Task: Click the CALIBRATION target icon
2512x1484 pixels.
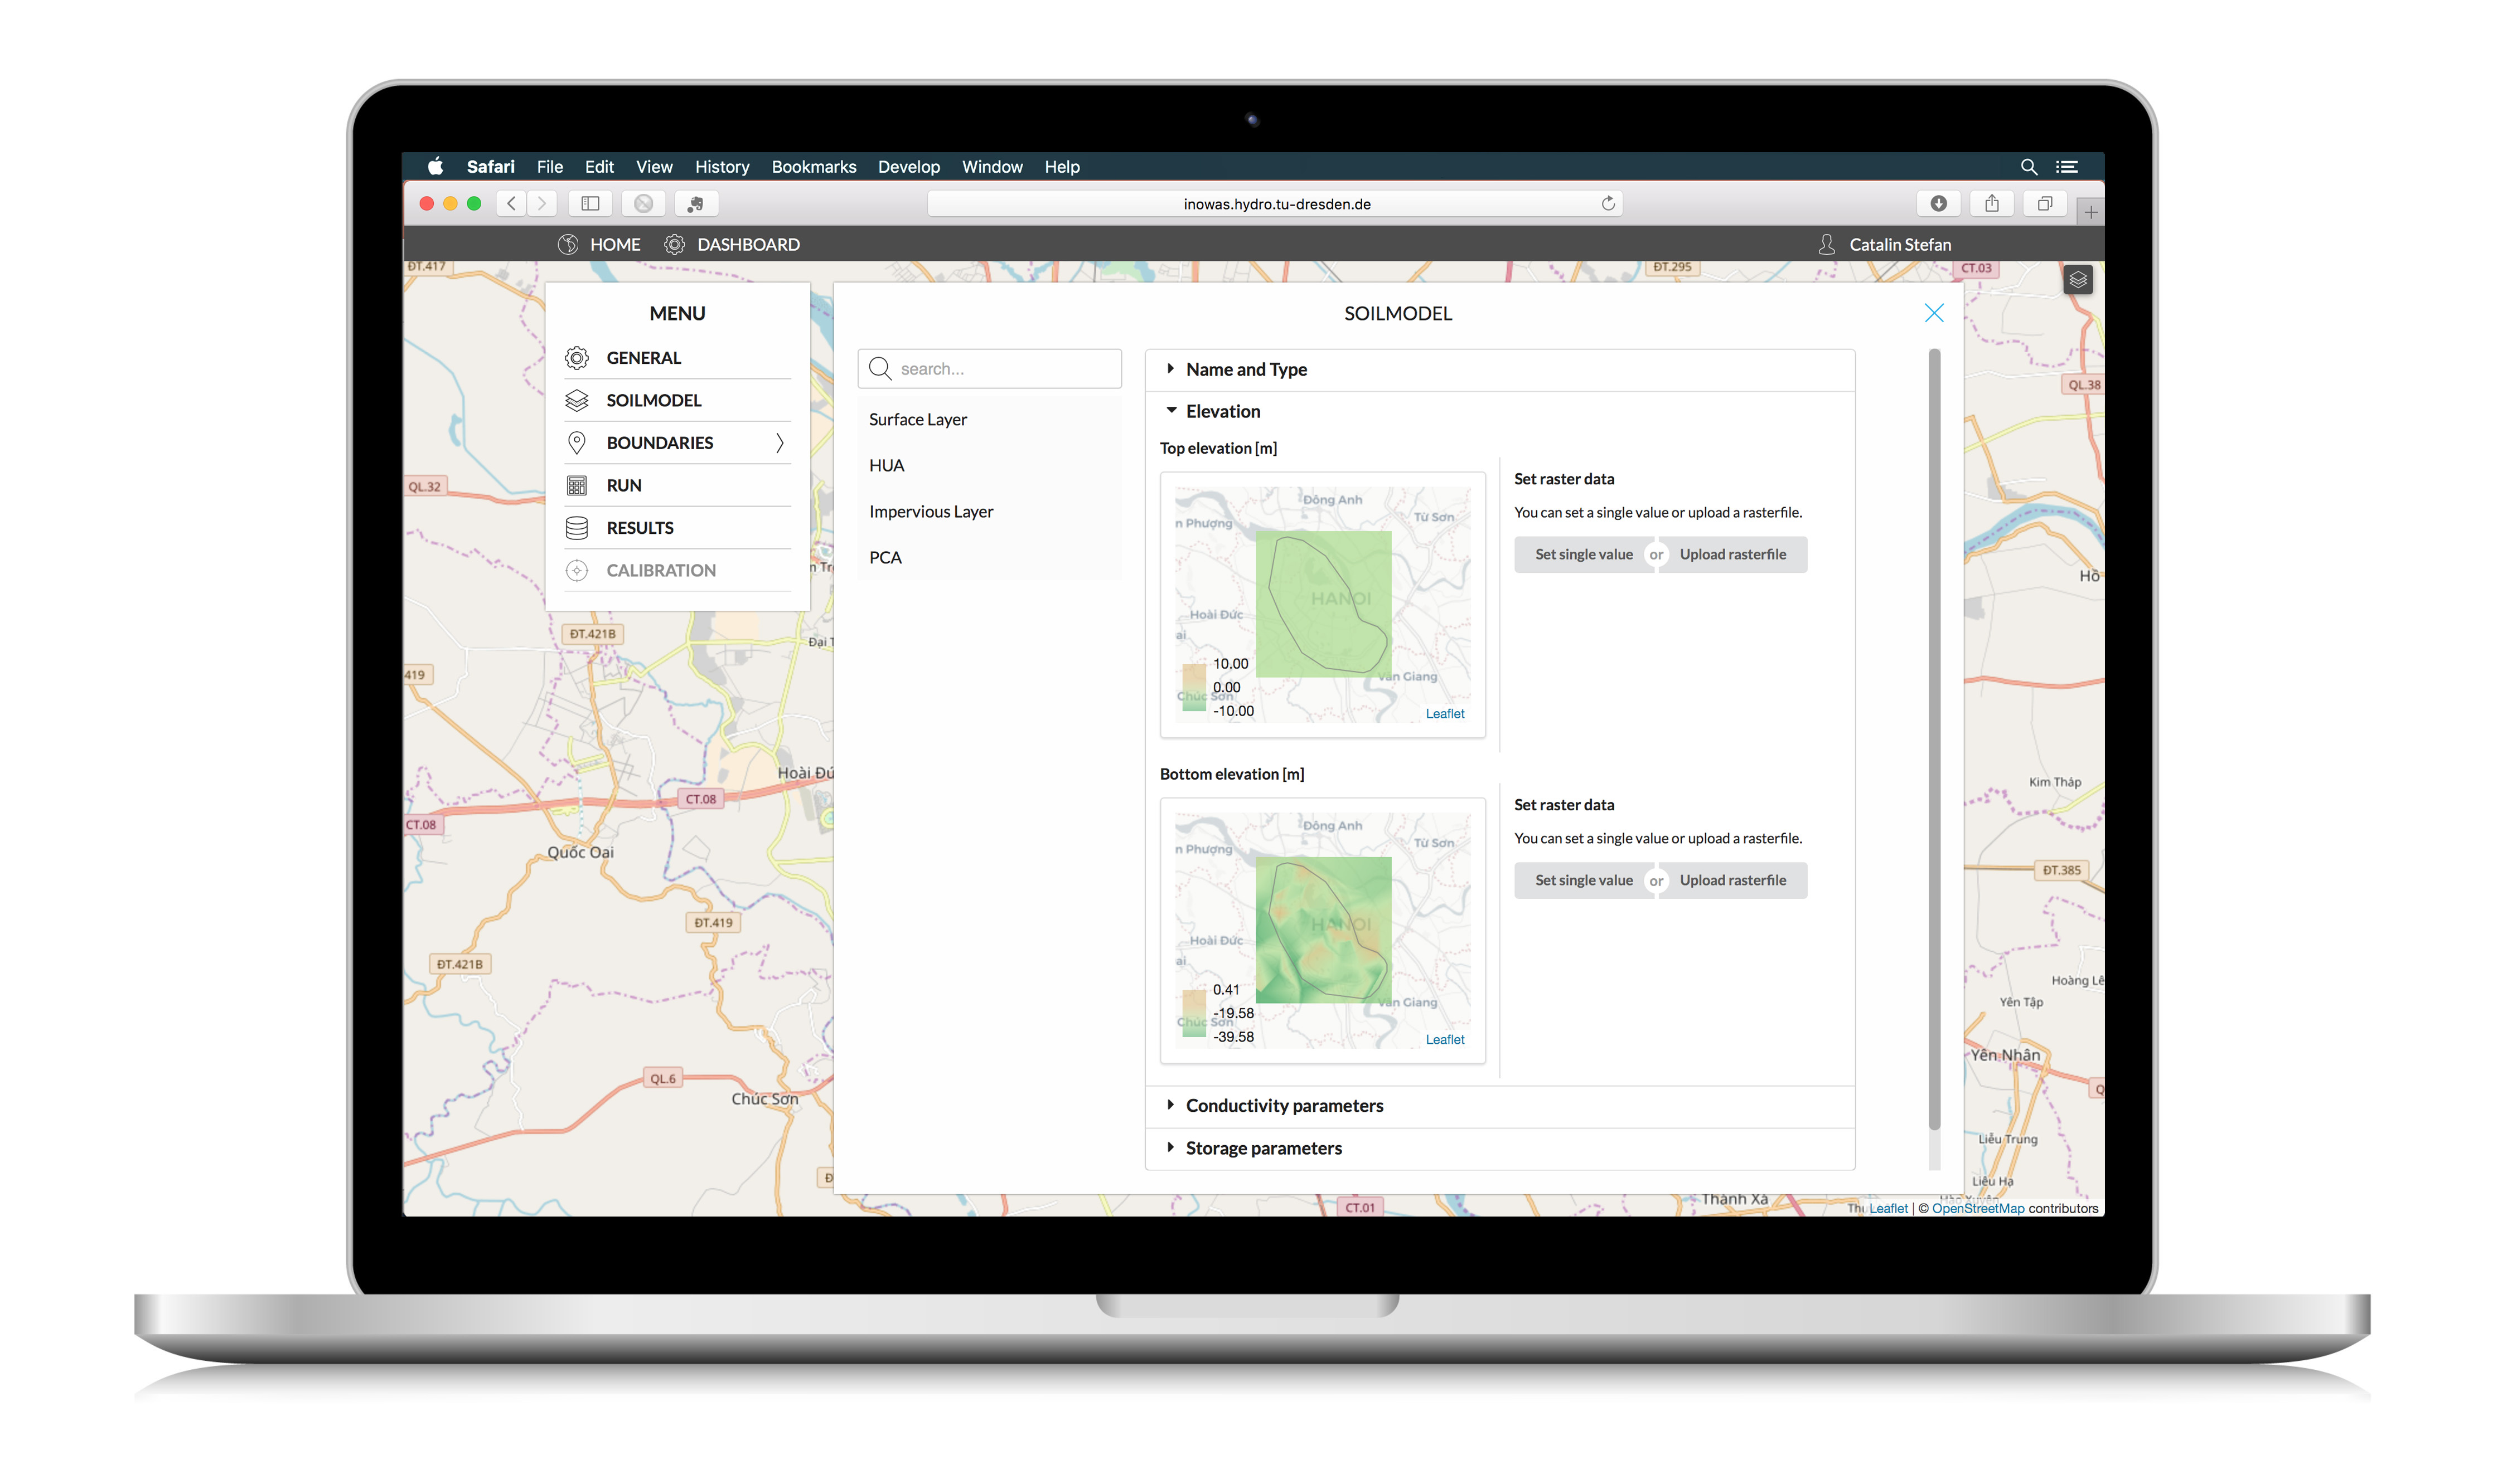Action: pyautogui.click(x=576, y=571)
